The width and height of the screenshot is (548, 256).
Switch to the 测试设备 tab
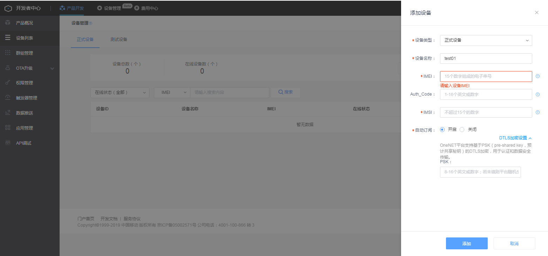coord(119,39)
